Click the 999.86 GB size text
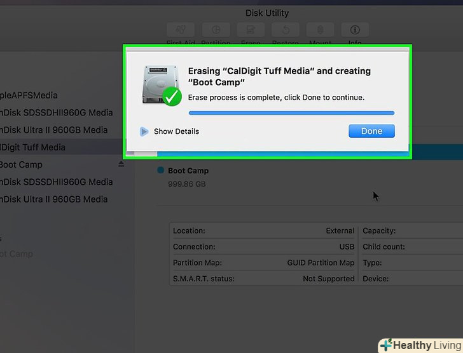The width and height of the screenshot is (463, 353). [186, 184]
